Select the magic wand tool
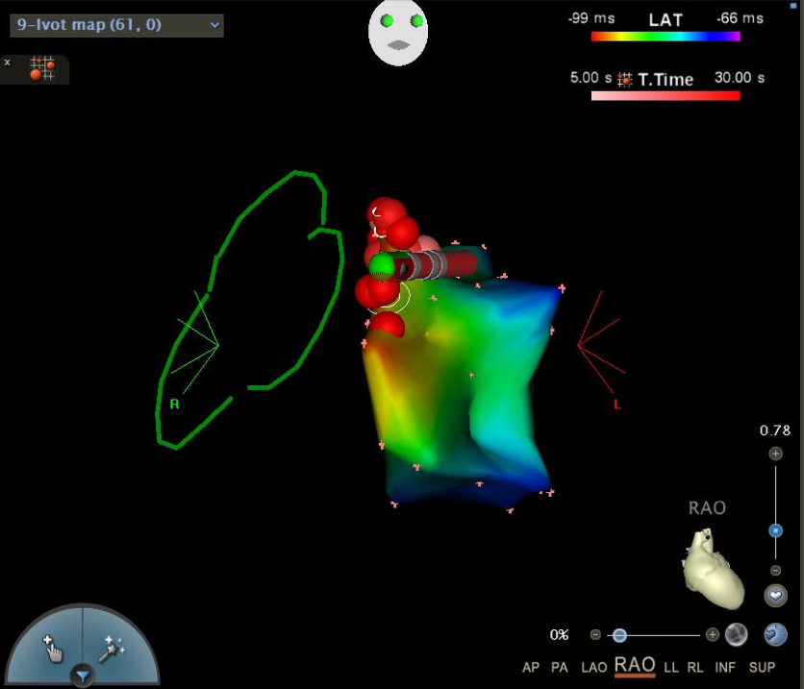Image resolution: width=804 pixels, height=689 pixels. [x=109, y=649]
